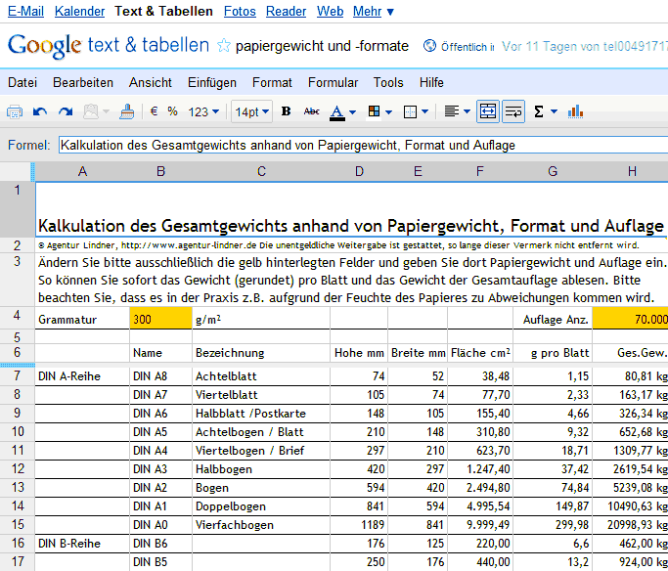Click the globe sharing icon
The width and height of the screenshot is (668, 571).
[429, 46]
